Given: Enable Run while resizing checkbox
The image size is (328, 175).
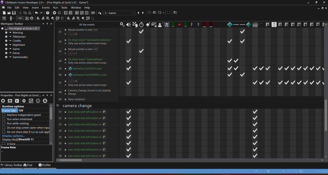Looking at the screenshot, I should coord(4,123).
